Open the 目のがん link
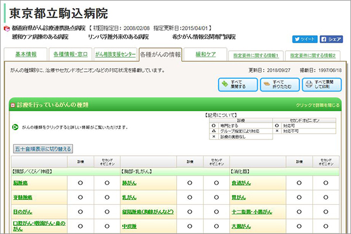 [x=23, y=212]
